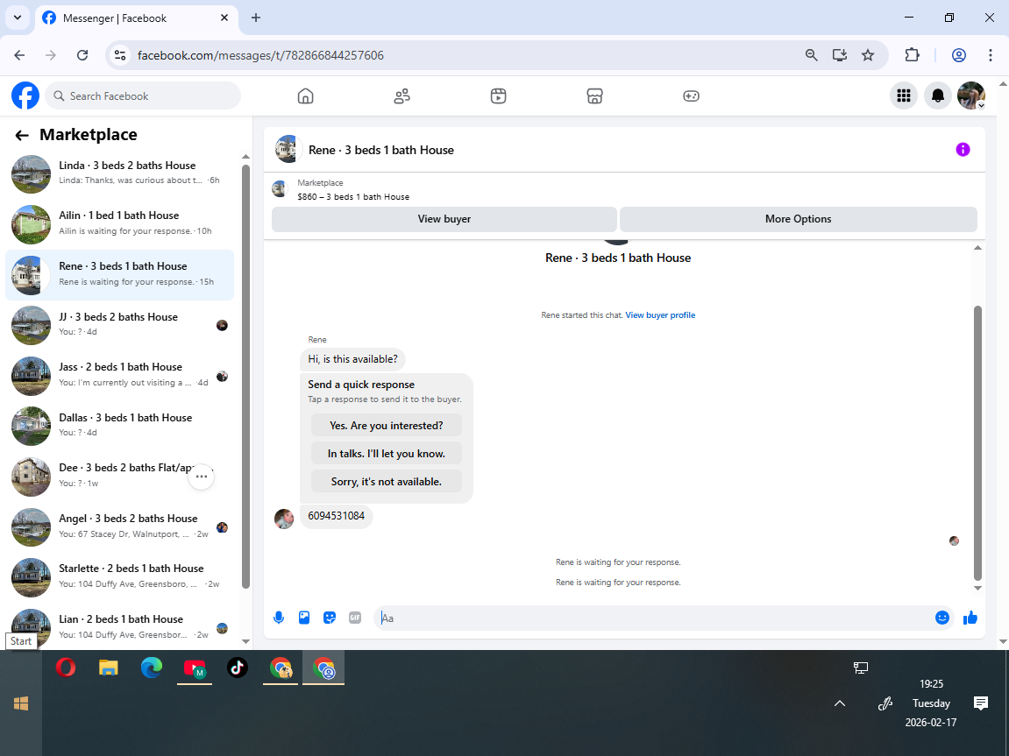Screen dimensions: 1009x756
Task: Open the emoji picker in message box
Action: click(942, 618)
